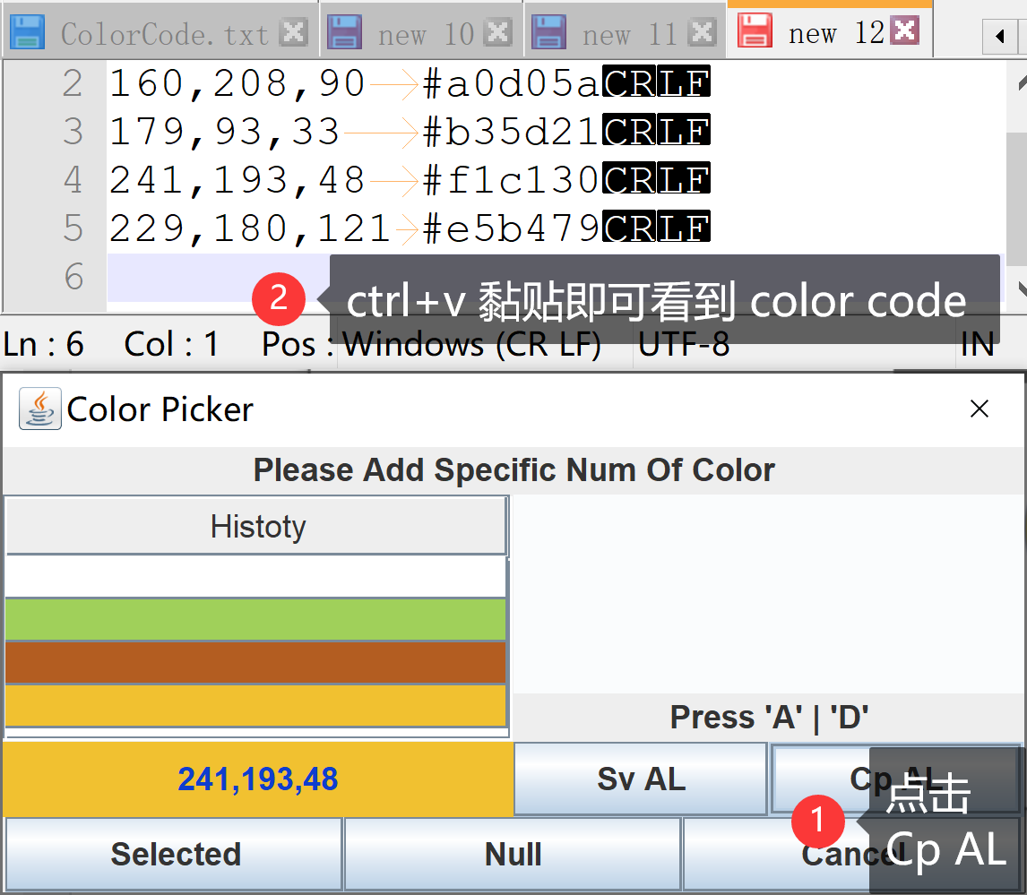Click the Col : 1 status entry
This screenshot has height=895, width=1027.
(x=171, y=344)
